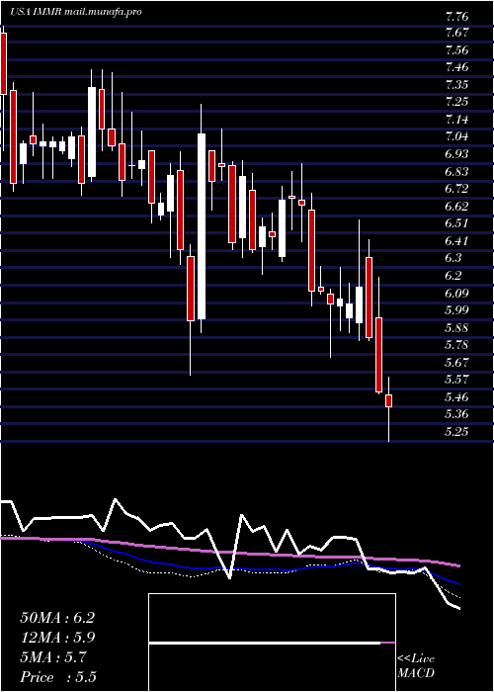The image size is (494, 692).
Task: Click the first tall red candle at 7.67
Action: (3, 64)
